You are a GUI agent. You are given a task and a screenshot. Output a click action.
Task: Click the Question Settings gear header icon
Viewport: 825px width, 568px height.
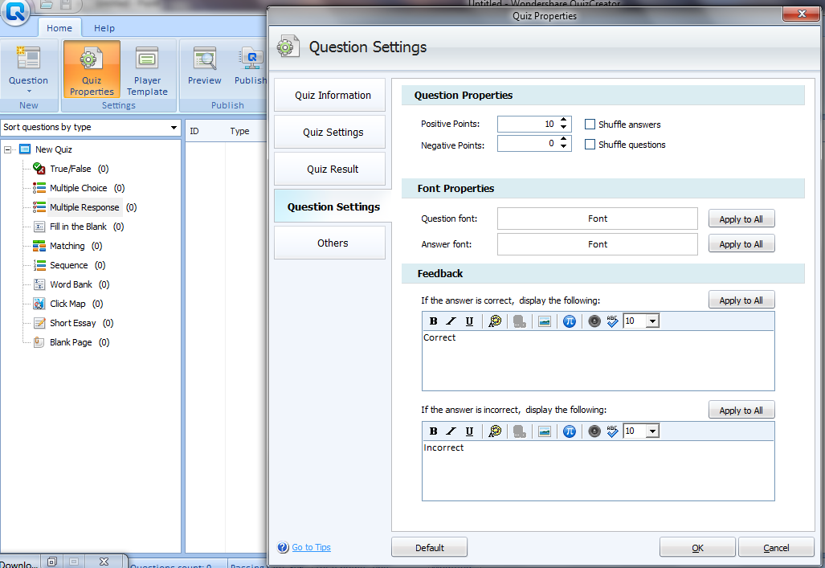(x=288, y=47)
